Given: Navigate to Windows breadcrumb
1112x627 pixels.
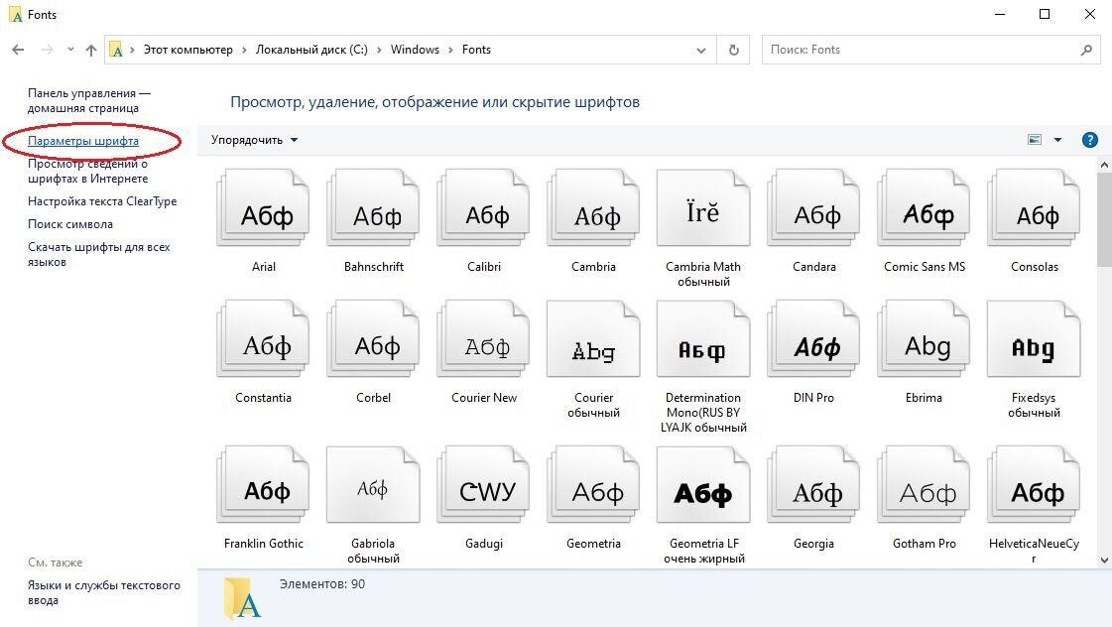Looking at the screenshot, I should [x=415, y=50].
